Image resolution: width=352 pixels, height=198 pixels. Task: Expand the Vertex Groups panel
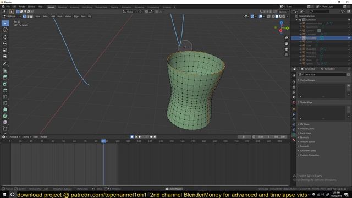(307, 80)
